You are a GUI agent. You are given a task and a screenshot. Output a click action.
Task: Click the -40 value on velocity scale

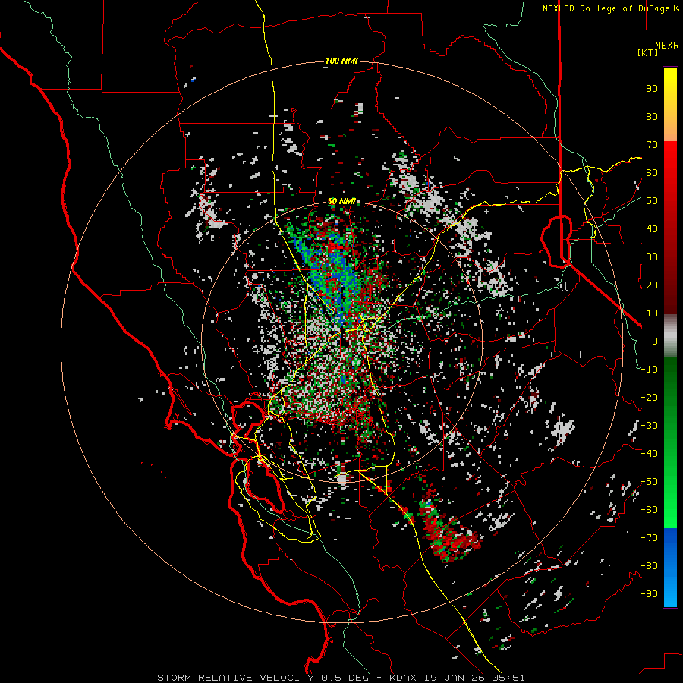coord(649,454)
